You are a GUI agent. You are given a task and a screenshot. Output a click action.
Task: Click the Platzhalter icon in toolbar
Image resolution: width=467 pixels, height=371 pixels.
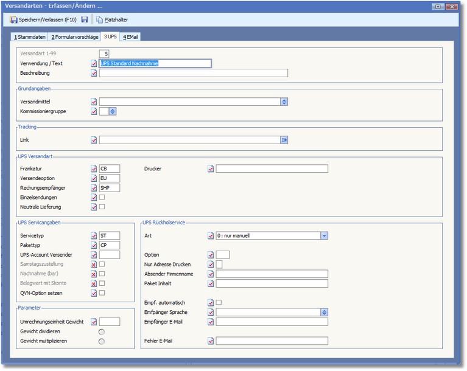[x=99, y=19]
